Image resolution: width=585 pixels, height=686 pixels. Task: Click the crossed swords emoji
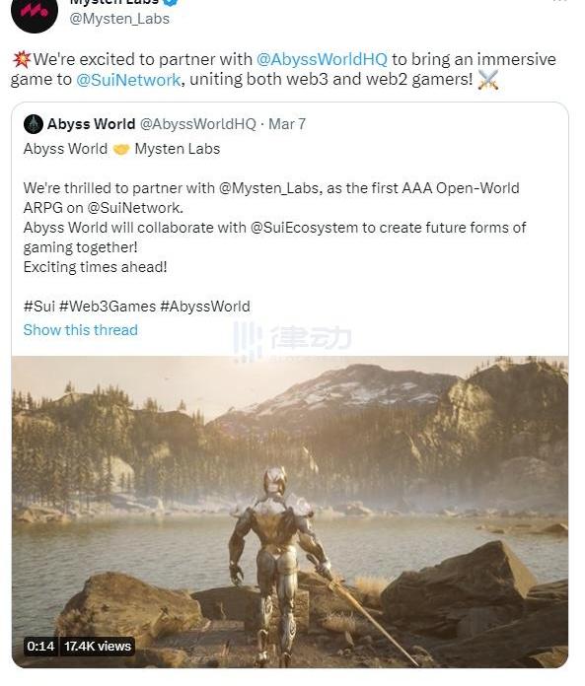488,80
